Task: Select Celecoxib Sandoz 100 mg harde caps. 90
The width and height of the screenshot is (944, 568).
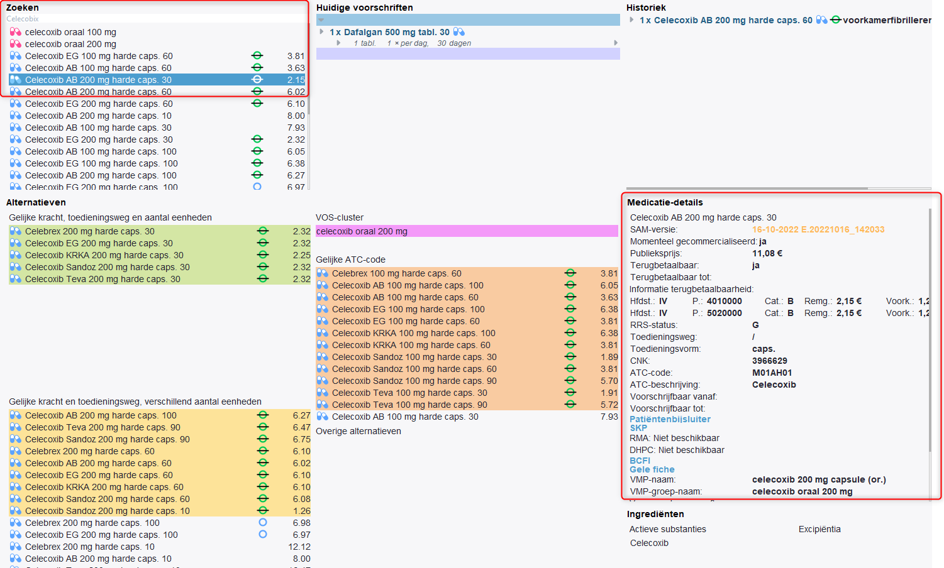Action: (x=467, y=381)
